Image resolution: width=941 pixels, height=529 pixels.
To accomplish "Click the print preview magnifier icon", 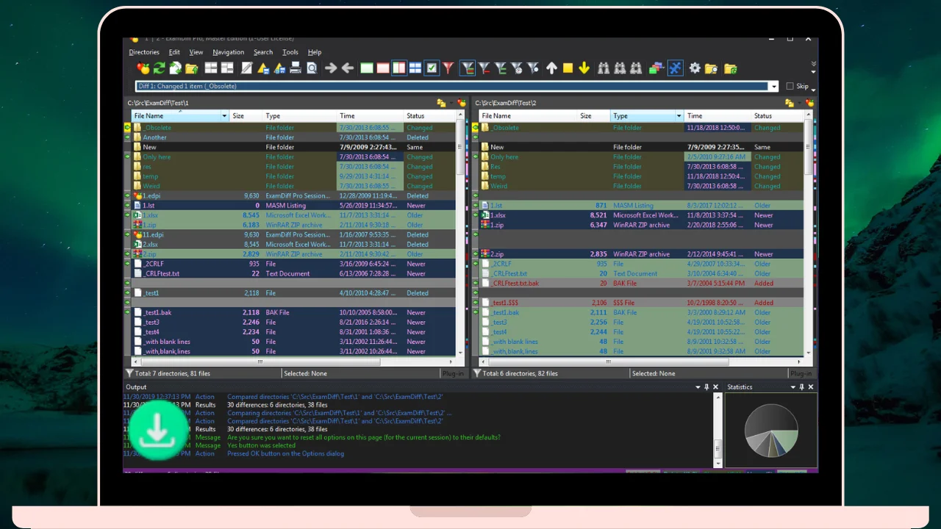I will (312, 68).
